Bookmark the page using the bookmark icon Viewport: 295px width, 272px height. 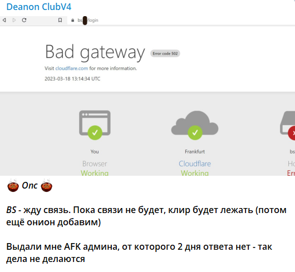(60, 20)
